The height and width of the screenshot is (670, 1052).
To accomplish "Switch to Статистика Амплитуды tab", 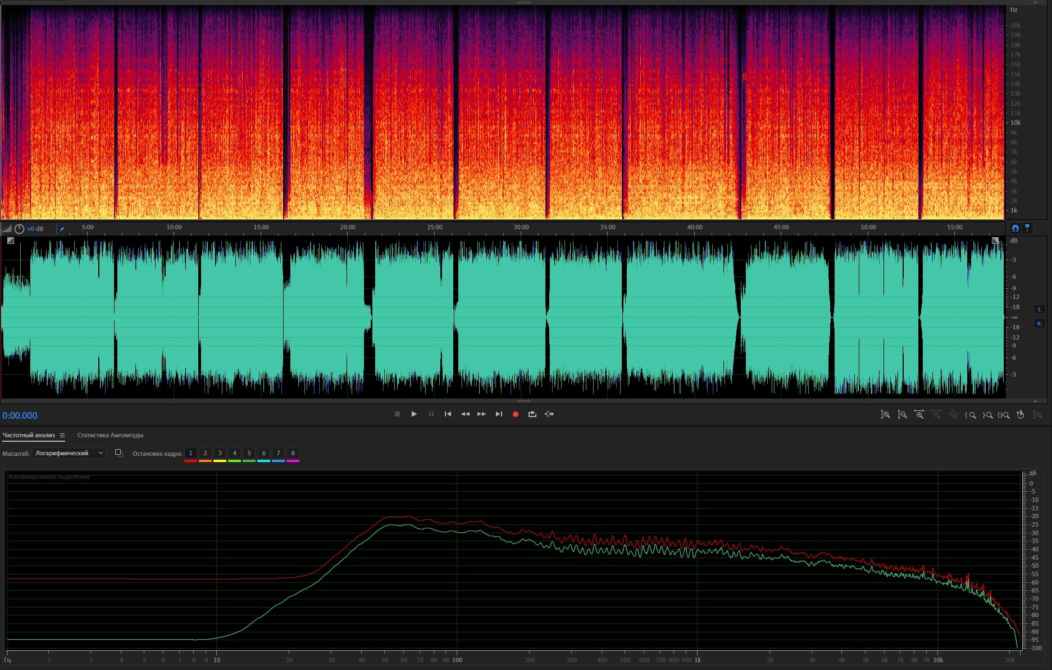I will point(110,435).
